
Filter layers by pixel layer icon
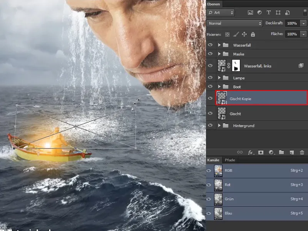click(250, 13)
